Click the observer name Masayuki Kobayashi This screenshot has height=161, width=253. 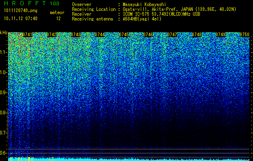(144, 5)
